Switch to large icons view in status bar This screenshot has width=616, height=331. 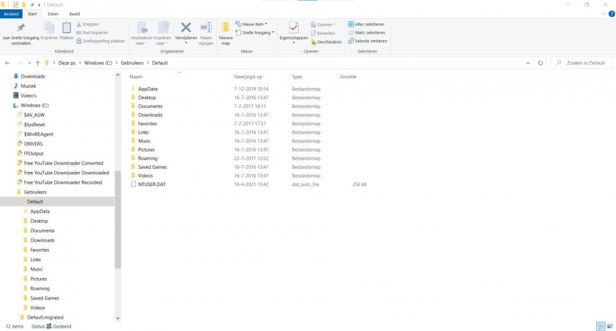[x=609, y=326]
